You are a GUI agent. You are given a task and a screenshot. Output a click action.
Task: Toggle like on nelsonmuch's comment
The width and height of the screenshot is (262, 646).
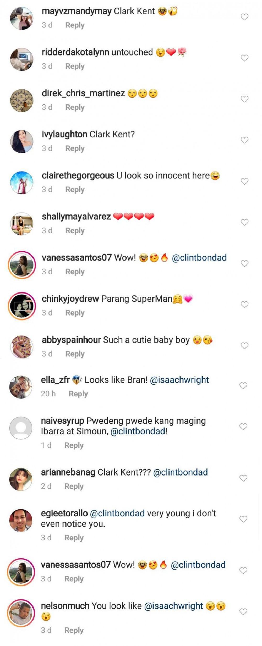[x=243, y=612]
